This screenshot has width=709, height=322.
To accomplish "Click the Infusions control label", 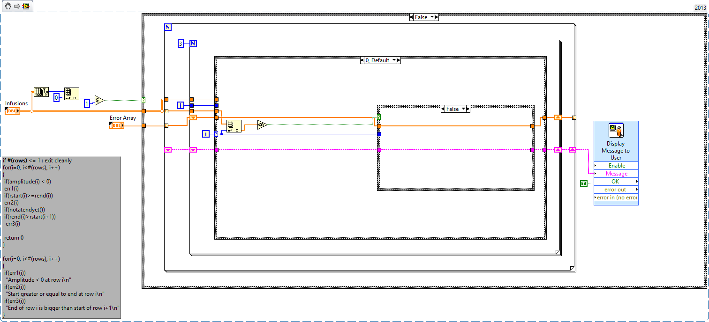I will point(16,103).
